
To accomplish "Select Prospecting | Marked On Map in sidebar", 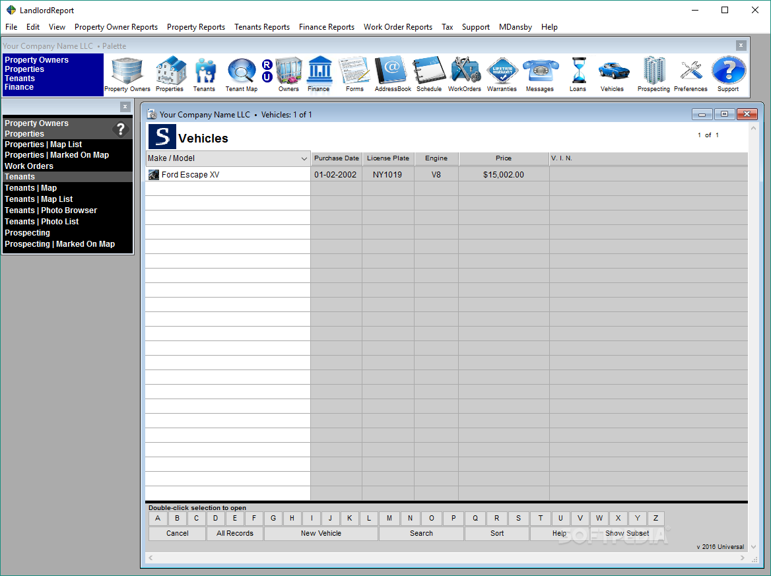I will tap(59, 244).
